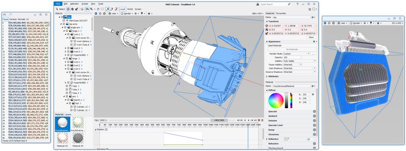
Task: Toggle the Z axis constraint
Action: point(116,9)
